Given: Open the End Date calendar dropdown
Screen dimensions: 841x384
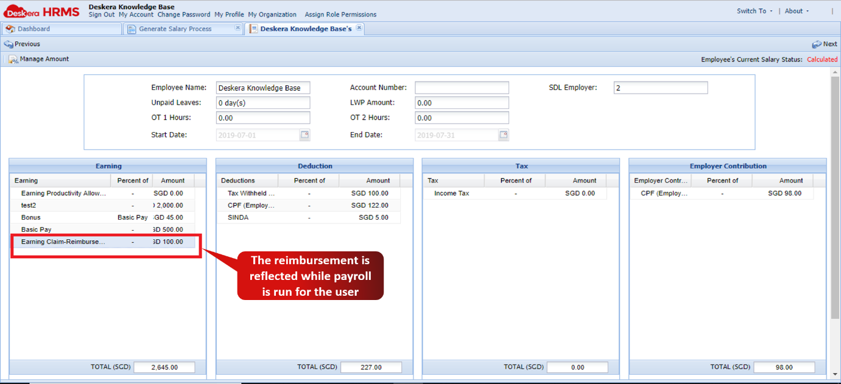Looking at the screenshot, I should [x=502, y=134].
